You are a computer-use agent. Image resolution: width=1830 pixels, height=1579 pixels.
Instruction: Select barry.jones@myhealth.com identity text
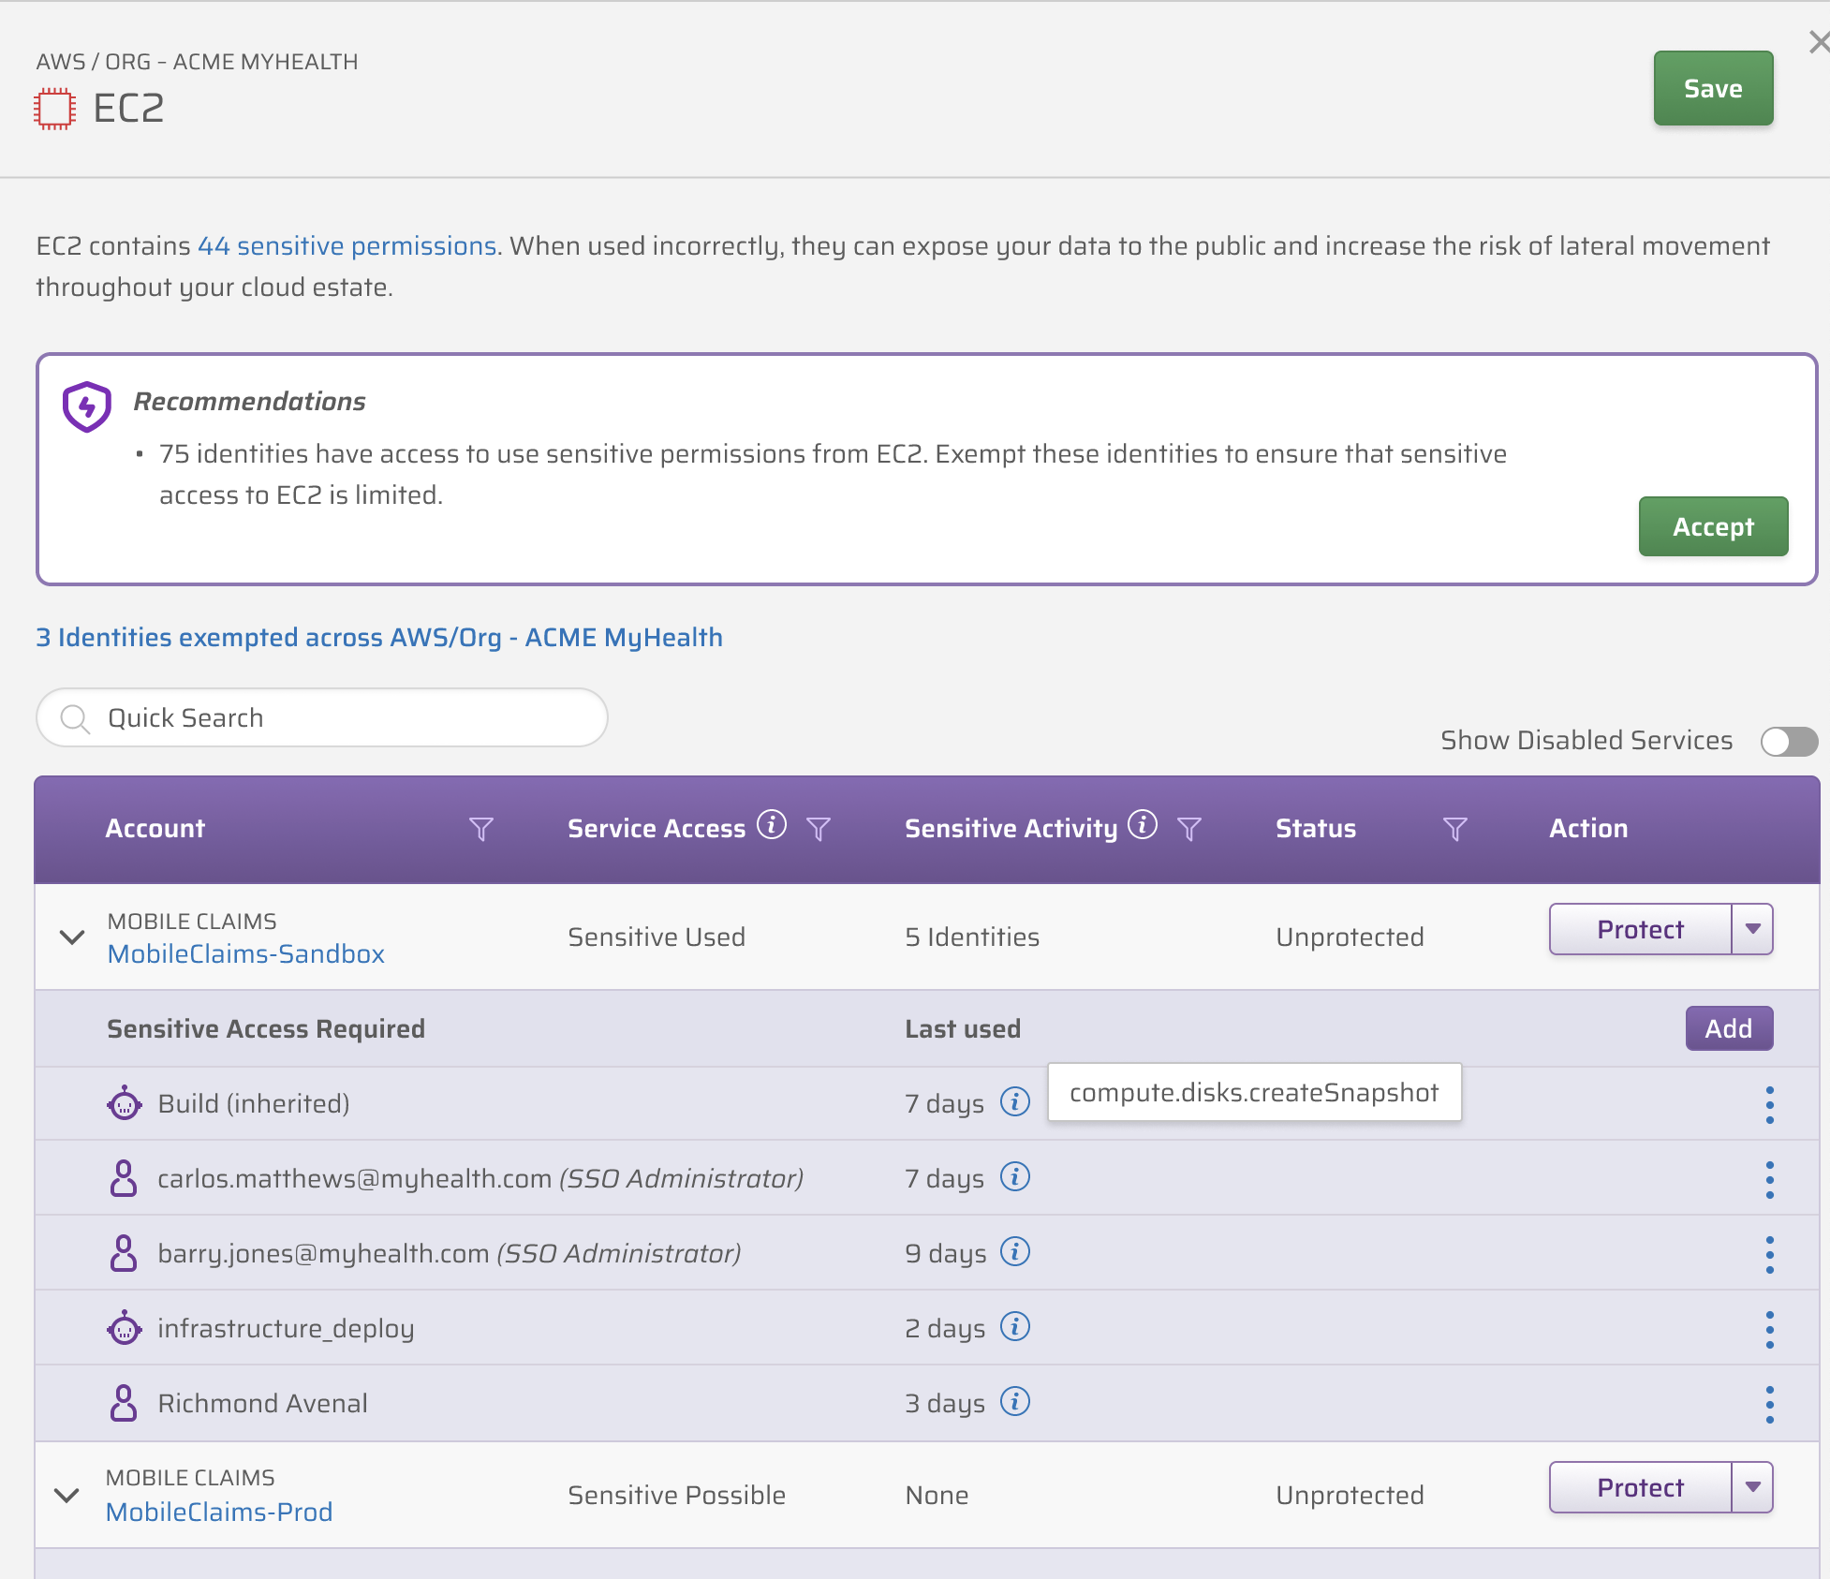click(323, 1253)
